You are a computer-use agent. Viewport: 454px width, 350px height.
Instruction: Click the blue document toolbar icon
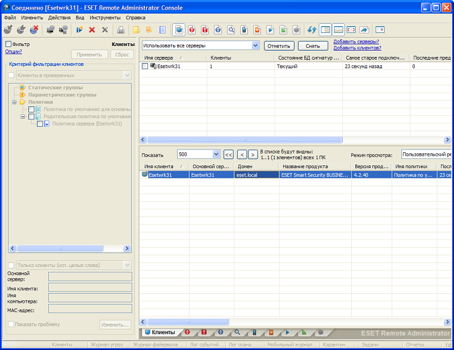pos(162,30)
